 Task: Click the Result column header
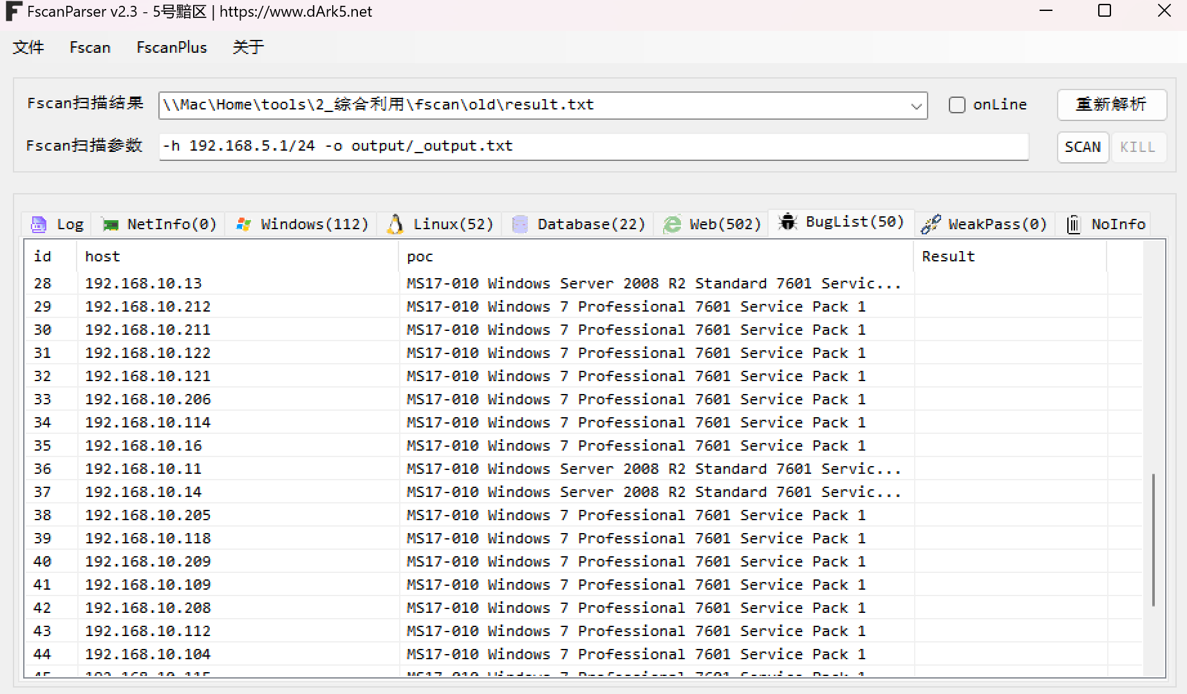coord(1009,256)
